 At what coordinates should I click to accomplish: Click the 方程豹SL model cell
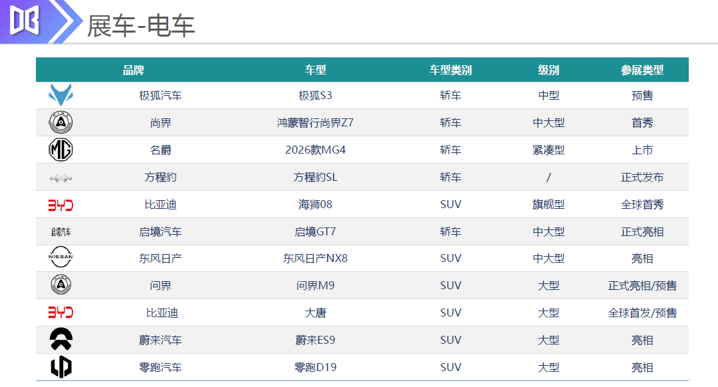pyautogui.click(x=316, y=178)
